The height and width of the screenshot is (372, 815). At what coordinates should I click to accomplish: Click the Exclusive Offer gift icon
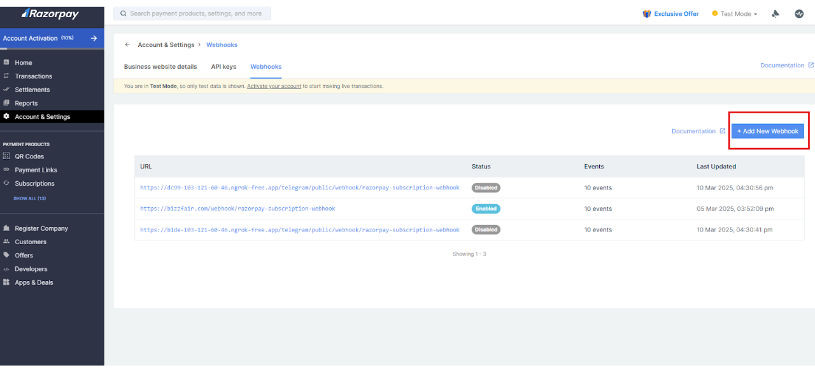[647, 13]
